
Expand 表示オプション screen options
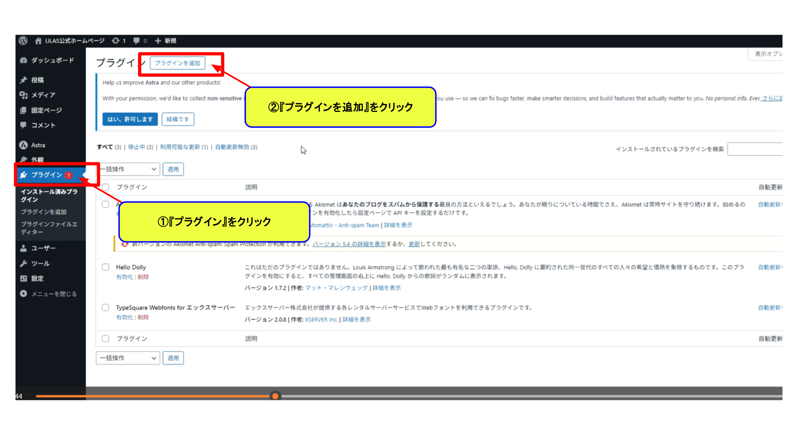(766, 54)
